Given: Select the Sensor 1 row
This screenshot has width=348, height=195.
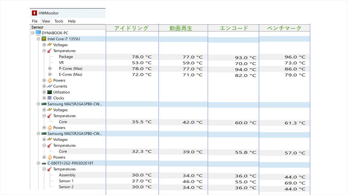Looking at the screenshot, I should point(66,181).
